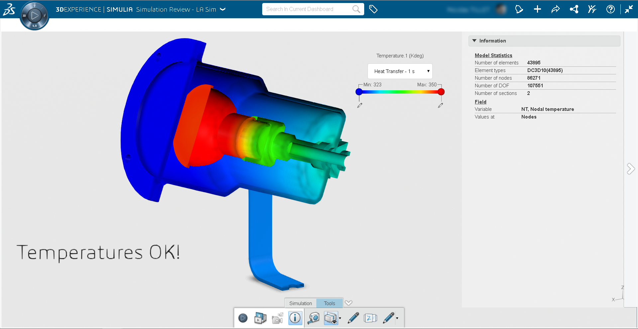Click the share arrow in the top bar

tap(555, 9)
